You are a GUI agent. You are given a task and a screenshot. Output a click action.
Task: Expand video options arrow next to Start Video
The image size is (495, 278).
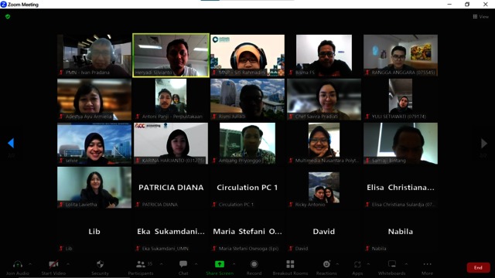pos(67,264)
